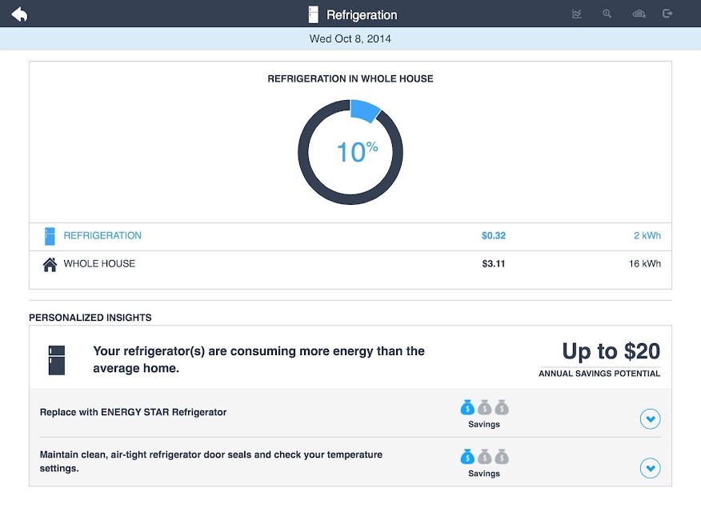Screen dimensions: 701x512
Task: Open the magnifier search icon
Action: 607,14
